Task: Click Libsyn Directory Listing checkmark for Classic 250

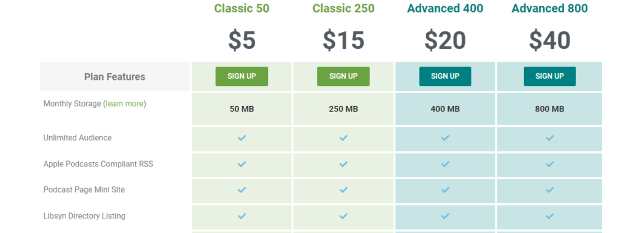Action: click(x=343, y=216)
